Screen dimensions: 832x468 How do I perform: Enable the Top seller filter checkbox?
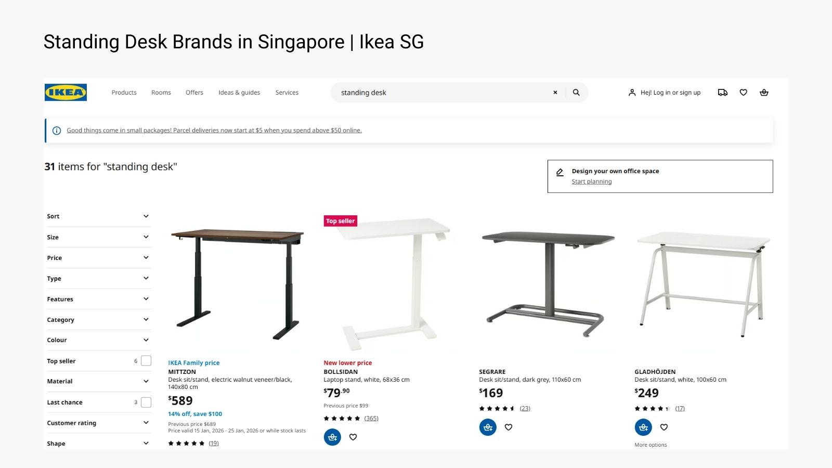click(146, 360)
